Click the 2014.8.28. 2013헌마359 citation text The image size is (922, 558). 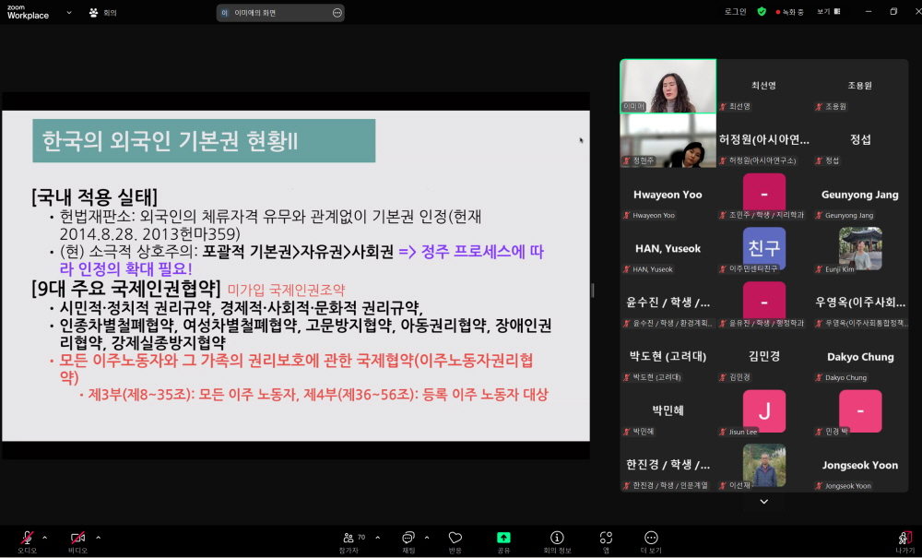(150, 233)
